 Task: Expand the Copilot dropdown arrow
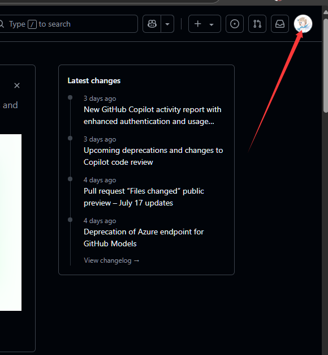coord(167,24)
